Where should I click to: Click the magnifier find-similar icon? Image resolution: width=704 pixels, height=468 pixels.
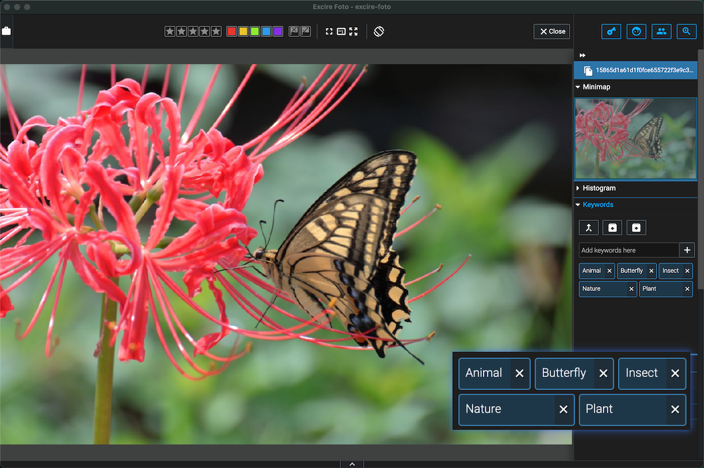tap(686, 32)
